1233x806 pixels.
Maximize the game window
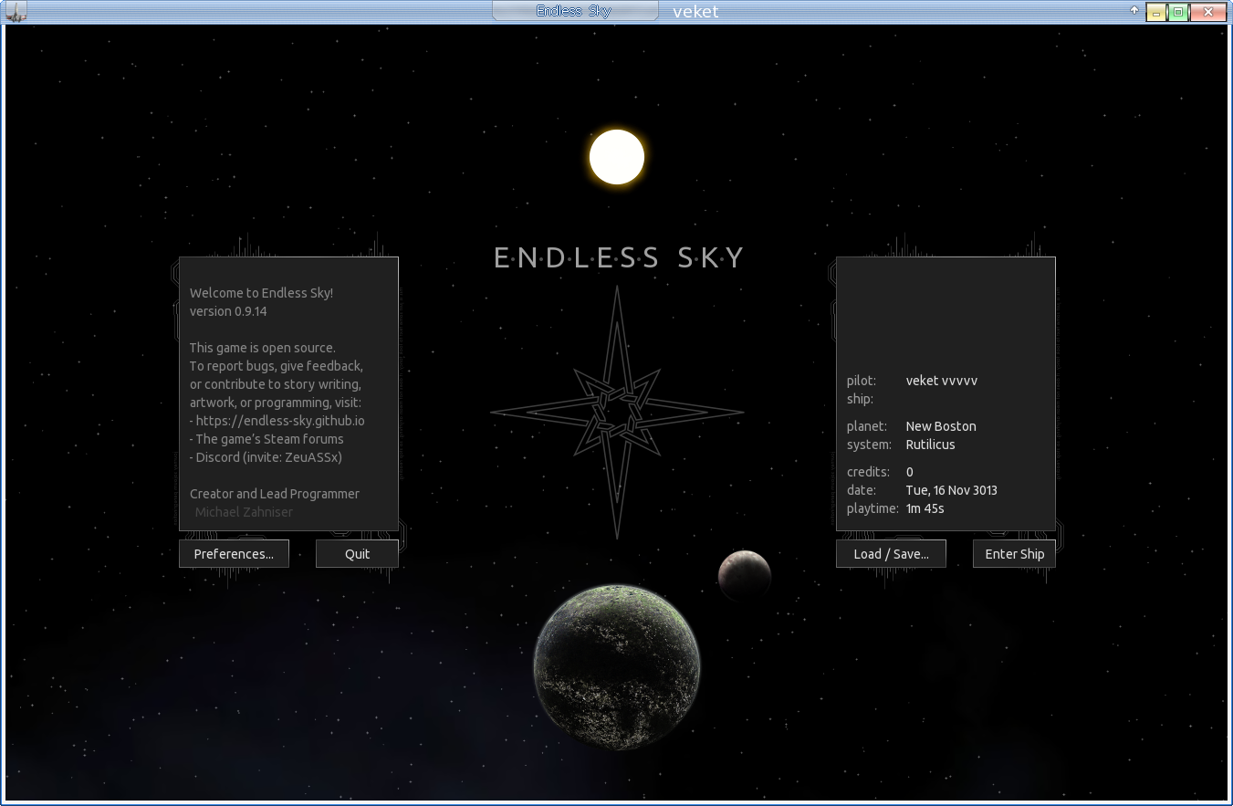[1178, 13]
